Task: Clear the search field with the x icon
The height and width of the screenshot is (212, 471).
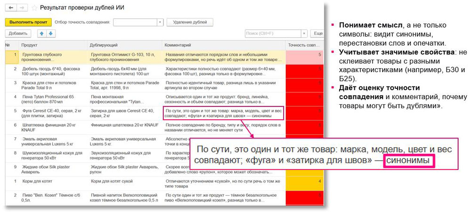Action: click(x=304, y=33)
